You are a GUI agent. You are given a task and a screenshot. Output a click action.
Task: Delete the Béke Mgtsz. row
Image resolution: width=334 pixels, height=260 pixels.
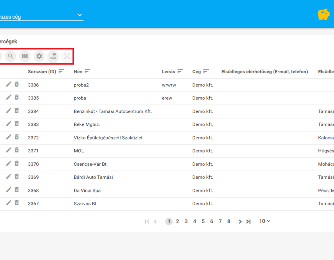[17, 124]
